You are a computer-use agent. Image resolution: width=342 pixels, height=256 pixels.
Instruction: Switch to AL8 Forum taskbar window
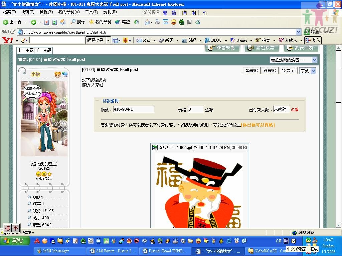point(113,251)
